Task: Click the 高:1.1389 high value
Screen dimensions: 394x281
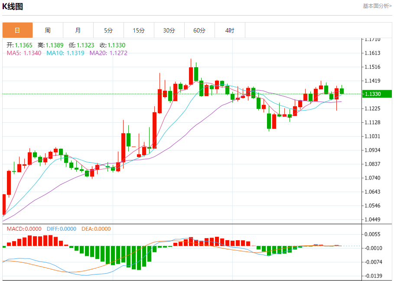Action: [51, 45]
